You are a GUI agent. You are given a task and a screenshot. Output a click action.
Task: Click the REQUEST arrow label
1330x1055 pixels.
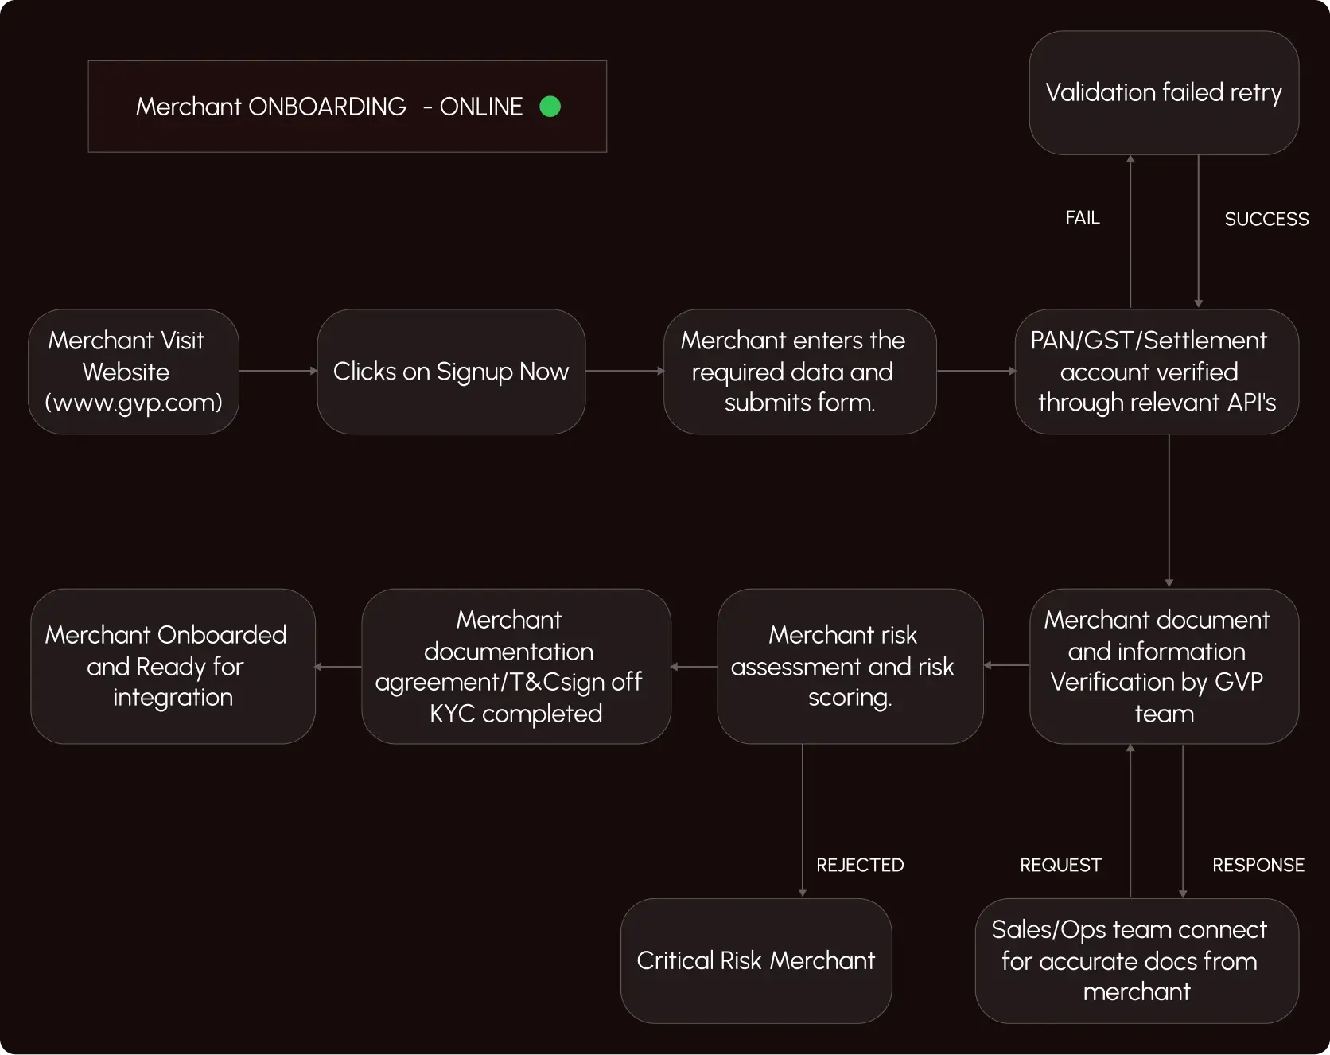coord(1060,865)
